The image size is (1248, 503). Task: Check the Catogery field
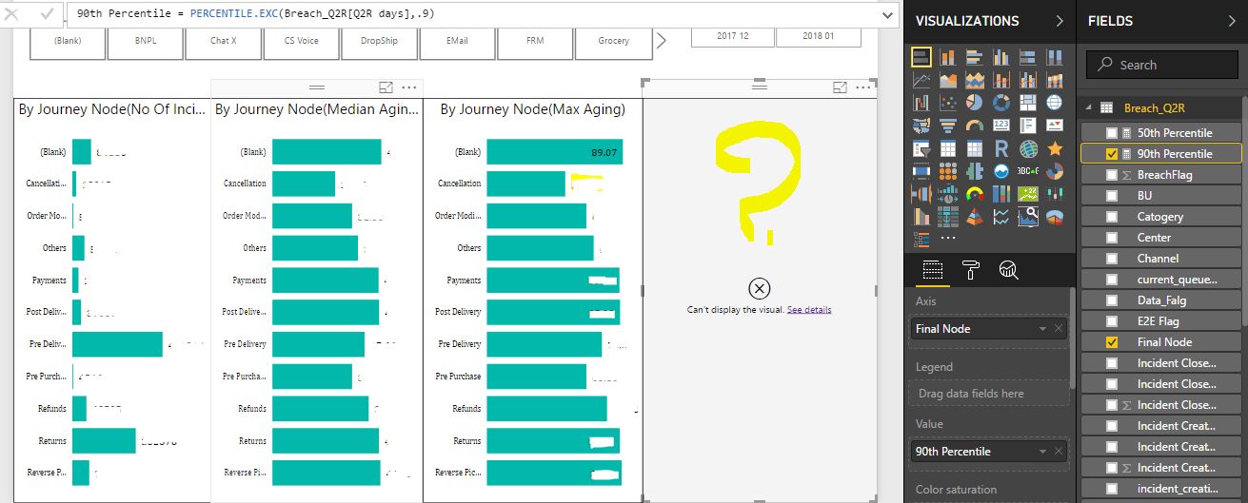pyautogui.click(x=1112, y=217)
